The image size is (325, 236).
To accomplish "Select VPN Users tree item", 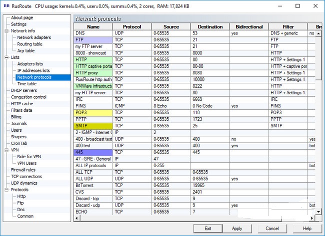I will 26,163.
